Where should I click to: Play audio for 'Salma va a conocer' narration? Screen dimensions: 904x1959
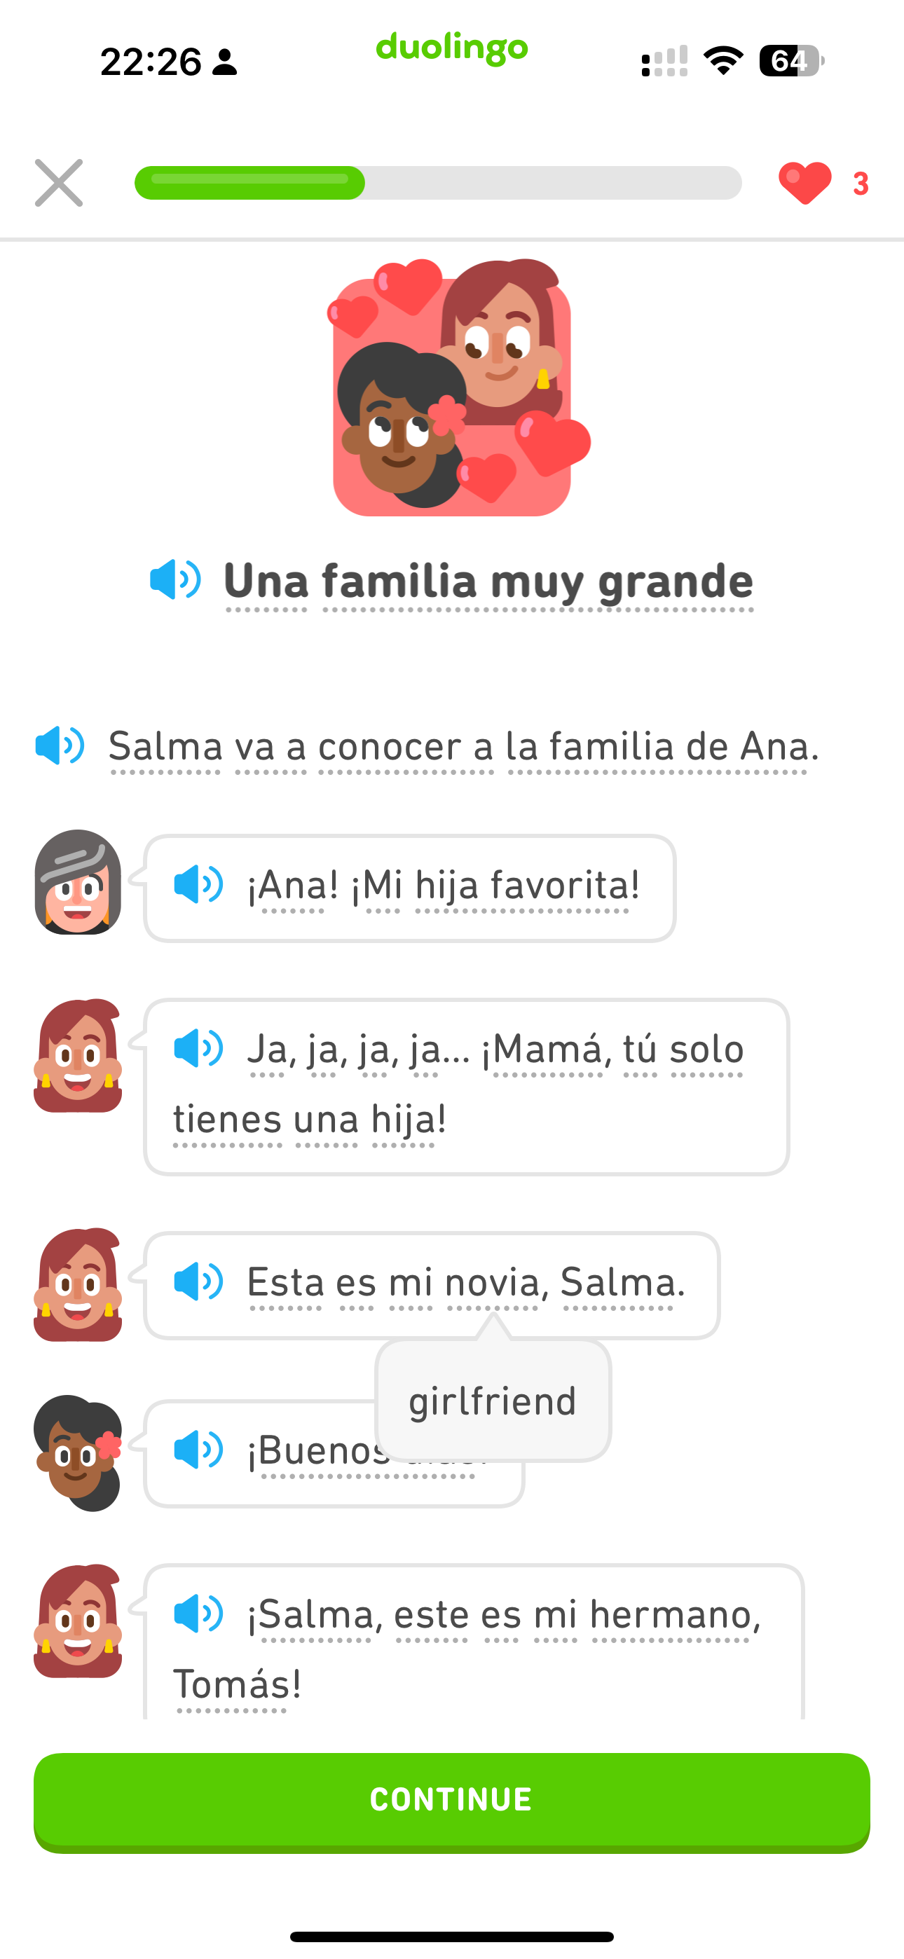[60, 745]
